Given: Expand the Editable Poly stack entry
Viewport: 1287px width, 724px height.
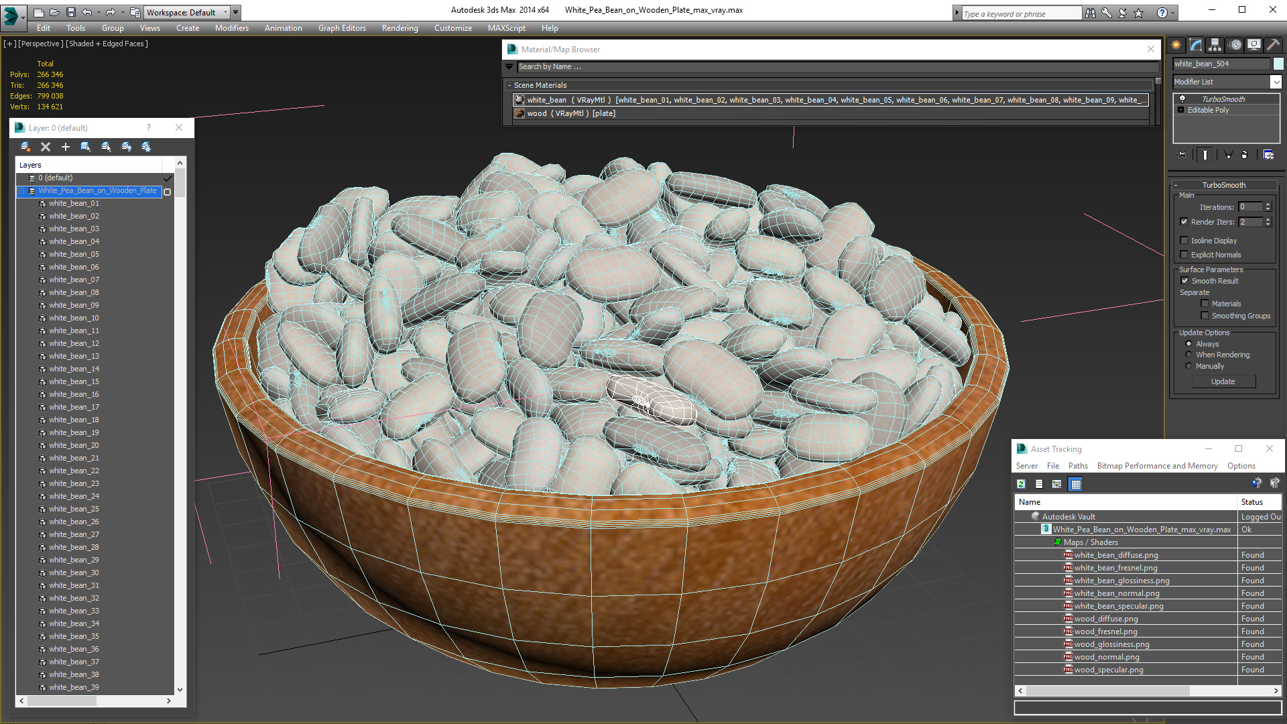Looking at the screenshot, I should (1180, 110).
